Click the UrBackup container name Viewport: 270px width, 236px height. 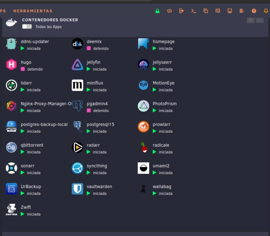[x=31, y=187]
